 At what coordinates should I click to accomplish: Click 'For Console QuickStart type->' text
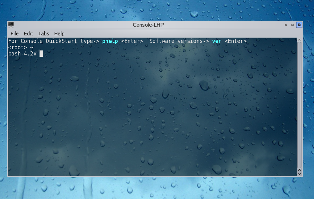pos(54,41)
